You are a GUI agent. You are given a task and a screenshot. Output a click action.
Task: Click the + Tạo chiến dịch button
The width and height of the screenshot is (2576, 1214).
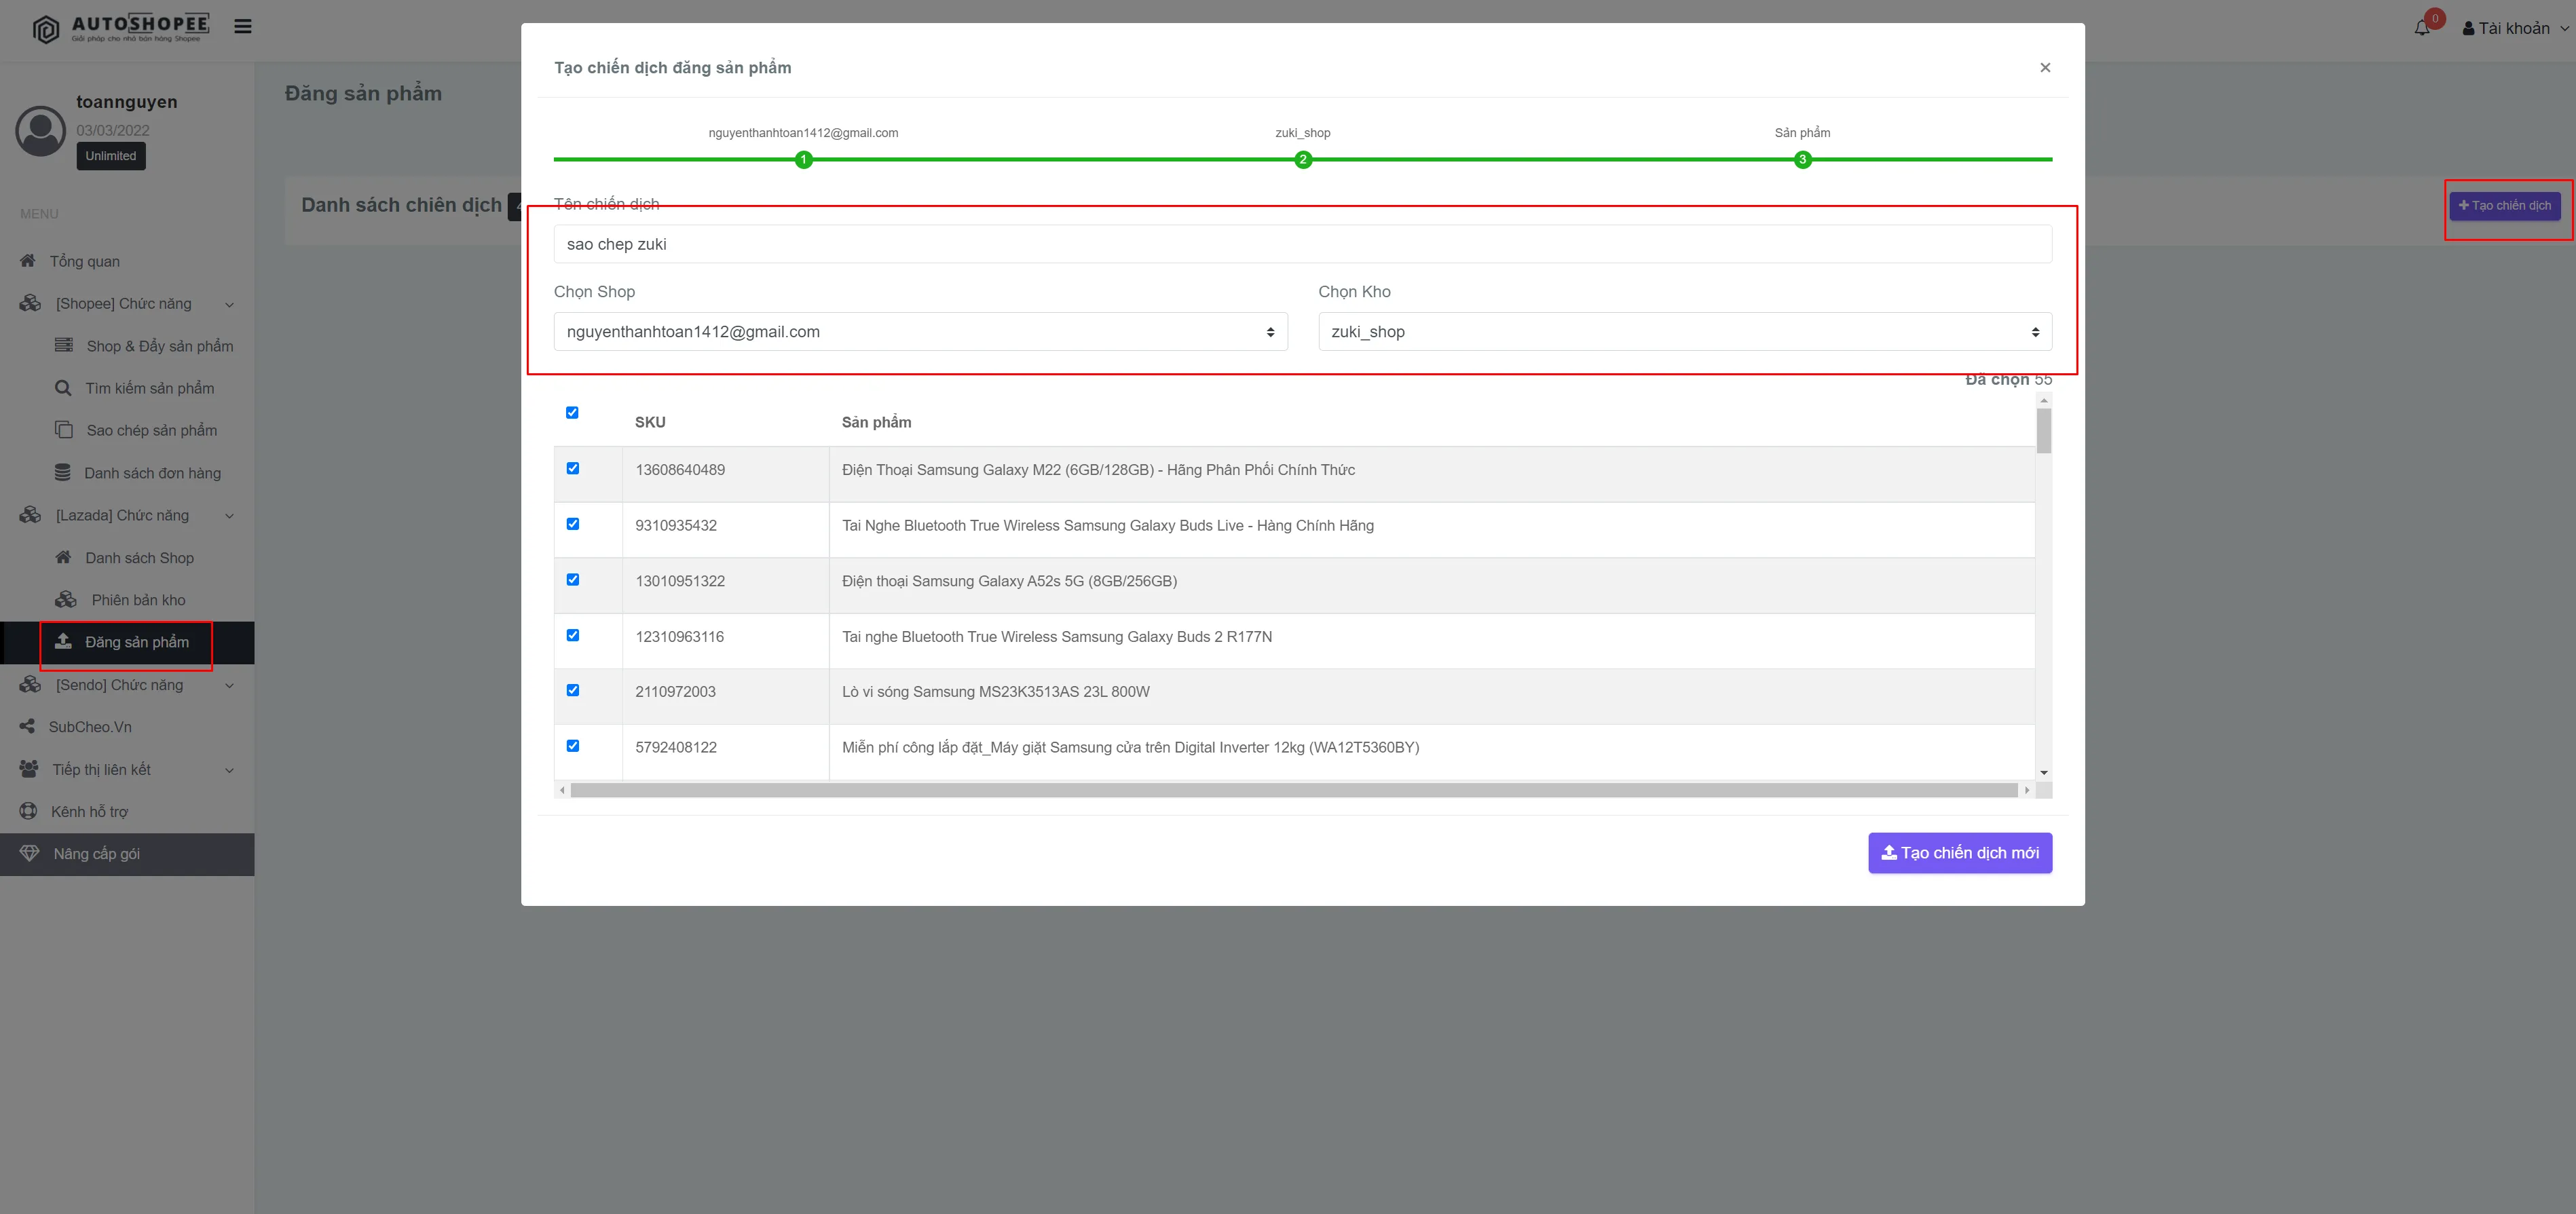tap(2505, 206)
